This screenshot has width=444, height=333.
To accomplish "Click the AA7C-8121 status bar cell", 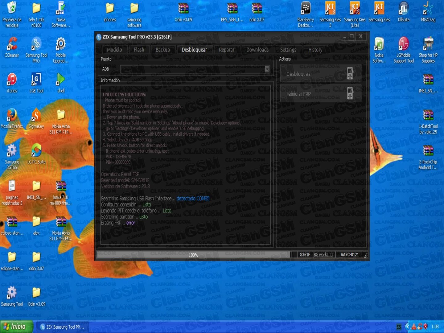I will coord(350,255).
